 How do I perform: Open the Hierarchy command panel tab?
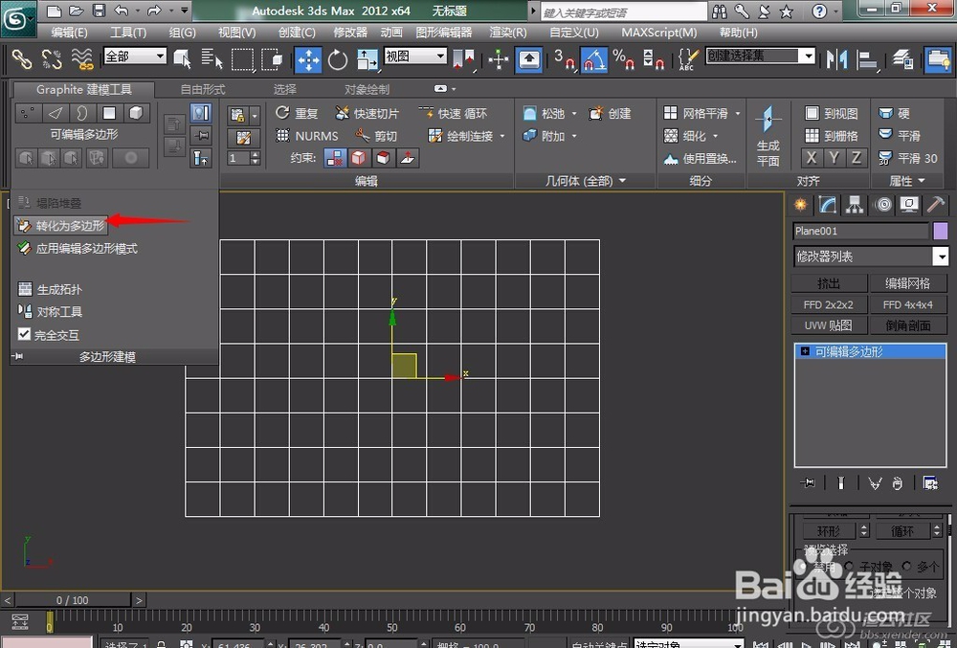pyautogui.click(x=855, y=205)
